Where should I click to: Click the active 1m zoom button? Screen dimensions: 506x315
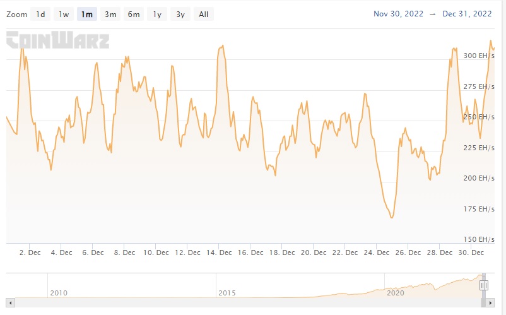87,14
